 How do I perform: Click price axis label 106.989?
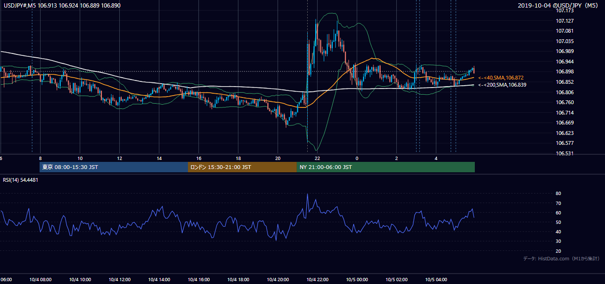tap(565, 51)
